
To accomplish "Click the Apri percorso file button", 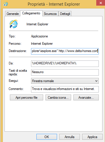I will click(x=27, y=98).
